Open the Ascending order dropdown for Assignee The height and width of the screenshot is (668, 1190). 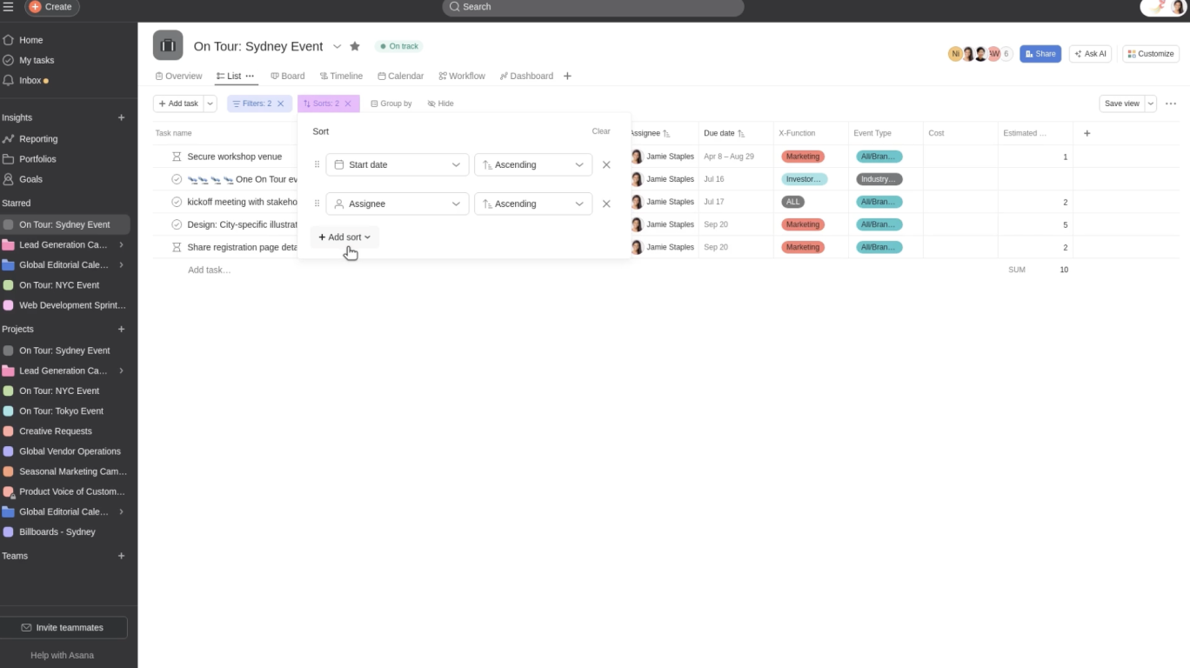tap(532, 203)
